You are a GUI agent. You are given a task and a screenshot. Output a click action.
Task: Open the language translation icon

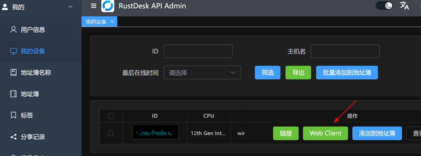pyautogui.click(x=405, y=5)
